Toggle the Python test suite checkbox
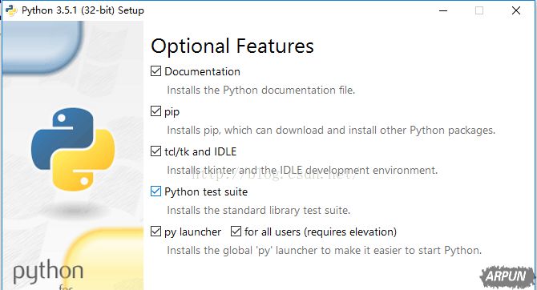Viewport: 537px width, 290px height. pyautogui.click(x=155, y=191)
